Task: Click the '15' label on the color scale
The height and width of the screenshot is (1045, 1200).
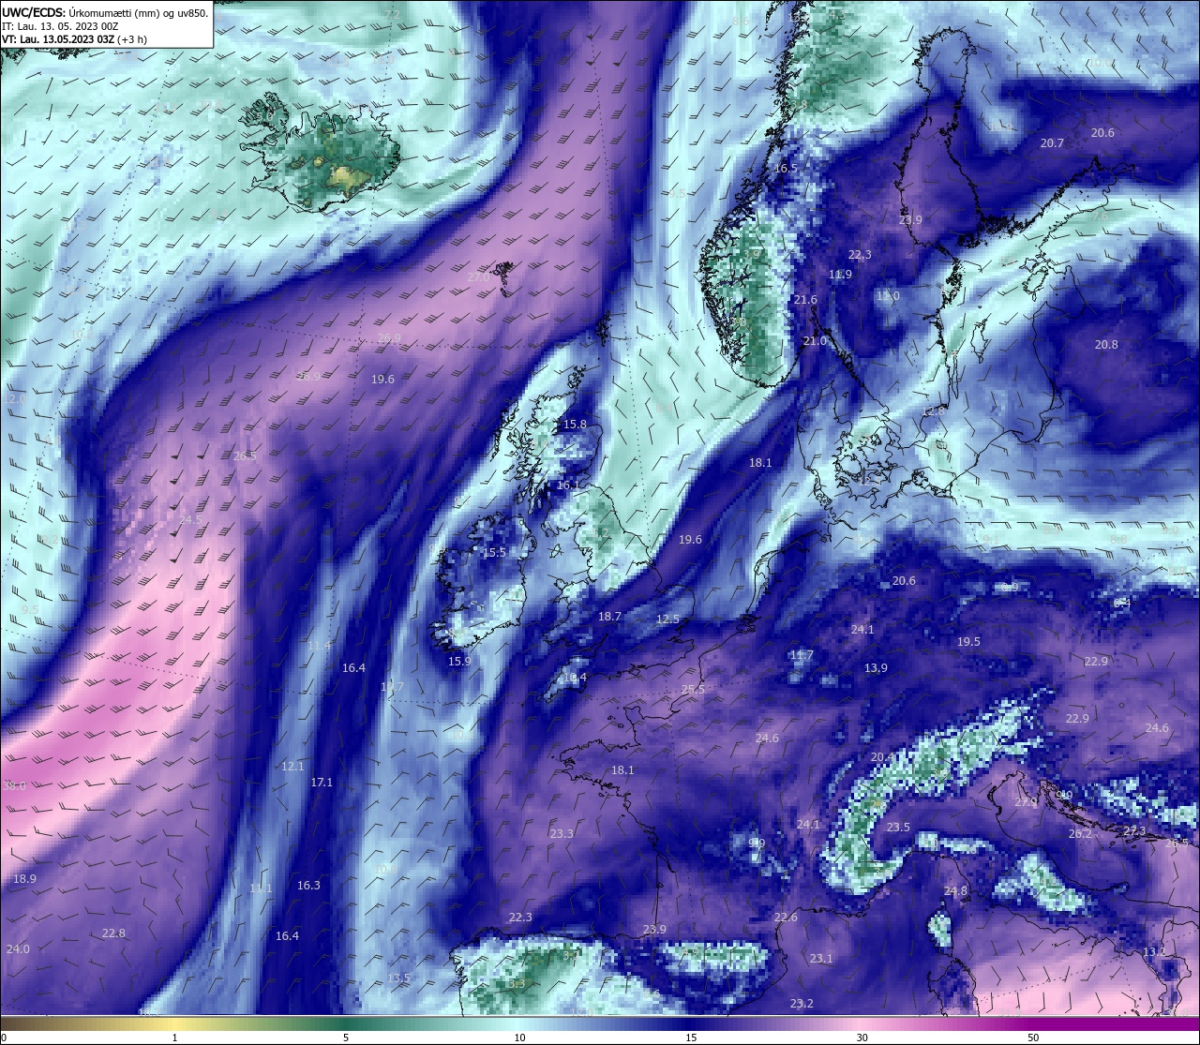Action: point(691,1038)
